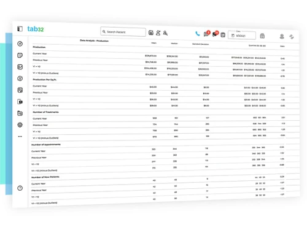The image size is (307, 230).
Task: Open the checklist icon in the sidebar
Action: pyautogui.click(x=20, y=67)
